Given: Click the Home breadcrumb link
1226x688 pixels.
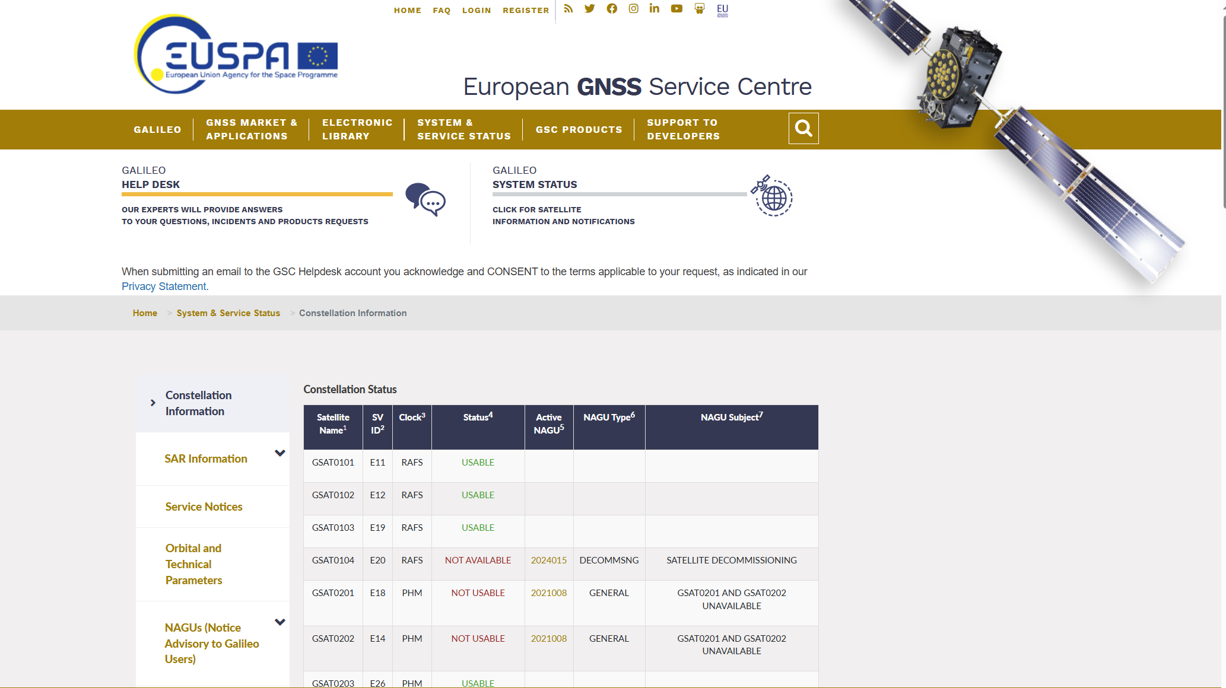Looking at the screenshot, I should (x=145, y=313).
